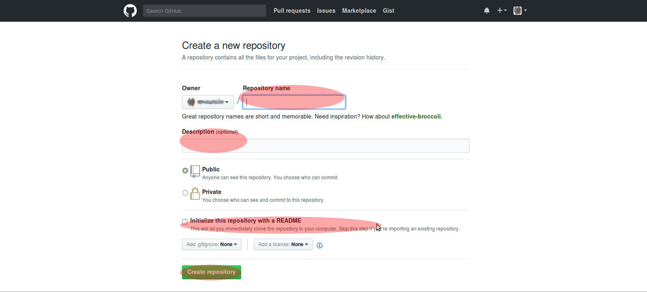The height and width of the screenshot is (292, 647).
Task: Expand the Add a license dropdown
Action: 283,244
